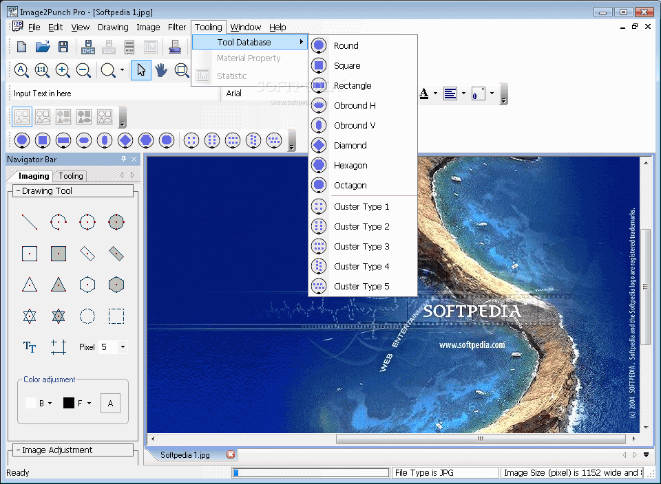661x484 pixels.
Task: Click the black foreground color swatch
Action: 69,403
